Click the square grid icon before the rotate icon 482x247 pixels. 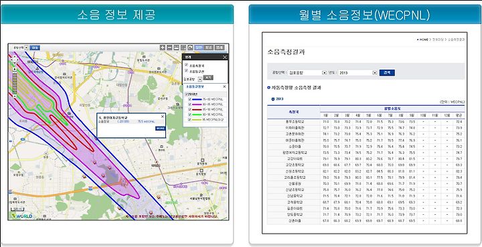click(x=183, y=48)
